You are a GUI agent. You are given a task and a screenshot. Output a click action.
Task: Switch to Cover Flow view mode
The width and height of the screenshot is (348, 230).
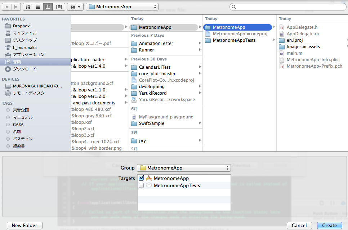pos(59,7)
